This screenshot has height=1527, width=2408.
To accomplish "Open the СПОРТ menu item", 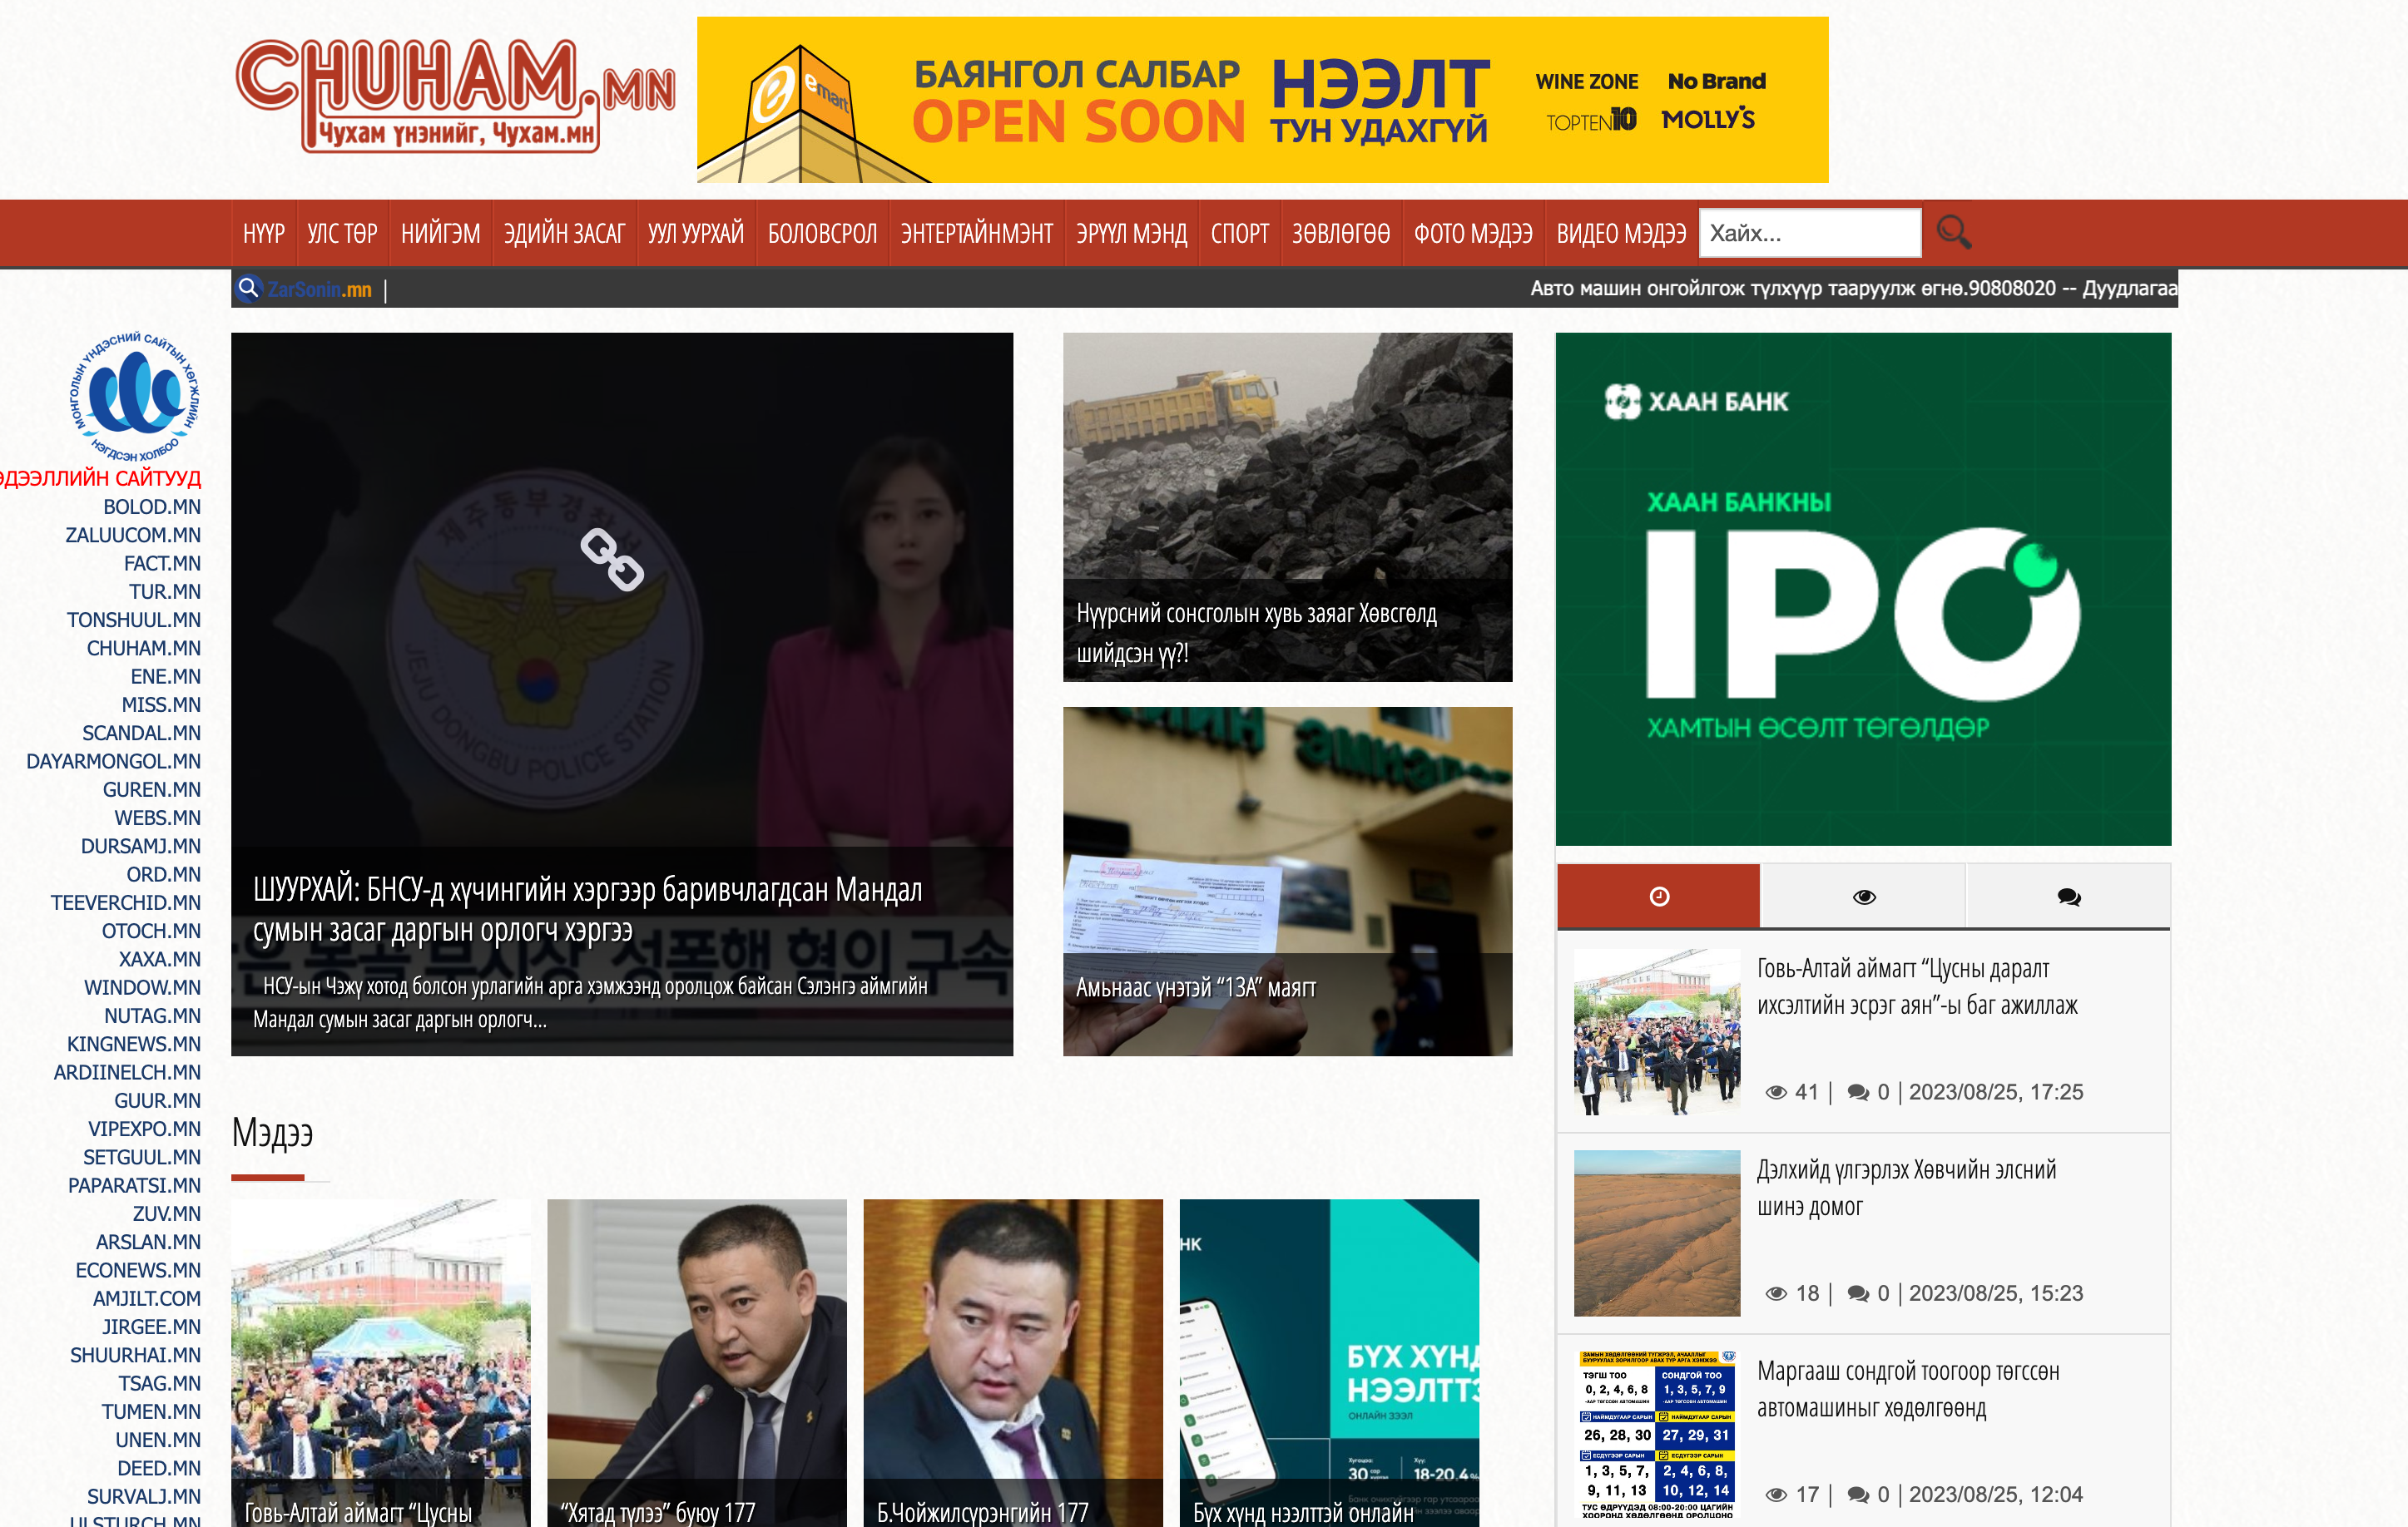I will click(x=1238, y=234).
